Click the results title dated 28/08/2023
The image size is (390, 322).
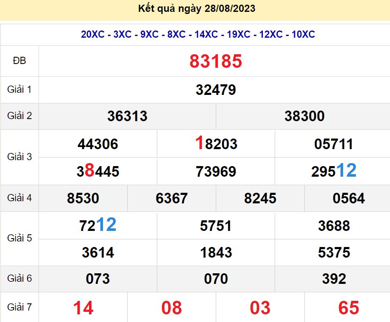(197, 8)
